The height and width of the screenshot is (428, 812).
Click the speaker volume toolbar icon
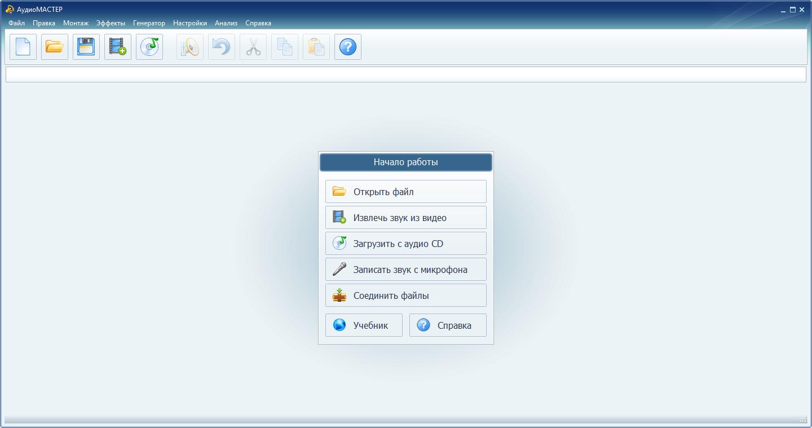click(x=190, y=47)
